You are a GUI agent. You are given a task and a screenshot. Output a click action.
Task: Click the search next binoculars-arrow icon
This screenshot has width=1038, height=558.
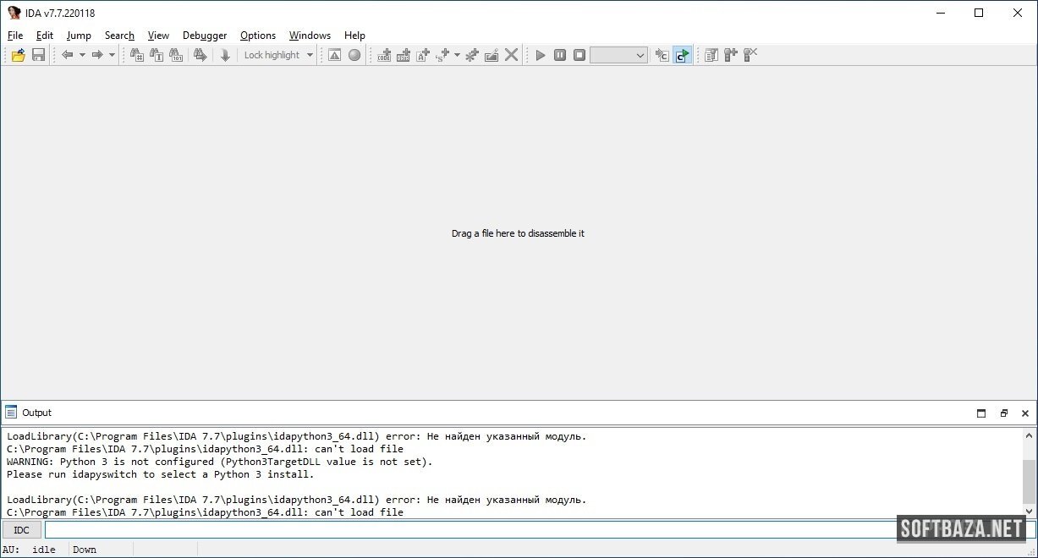tap(200, 55)
